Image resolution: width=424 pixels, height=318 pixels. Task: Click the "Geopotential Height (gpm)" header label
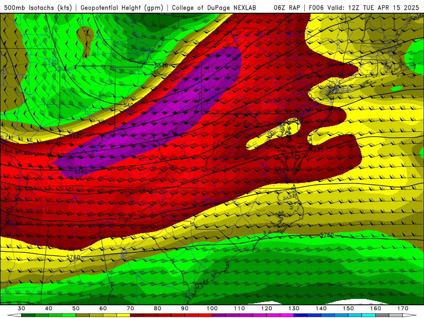point(122,7)
